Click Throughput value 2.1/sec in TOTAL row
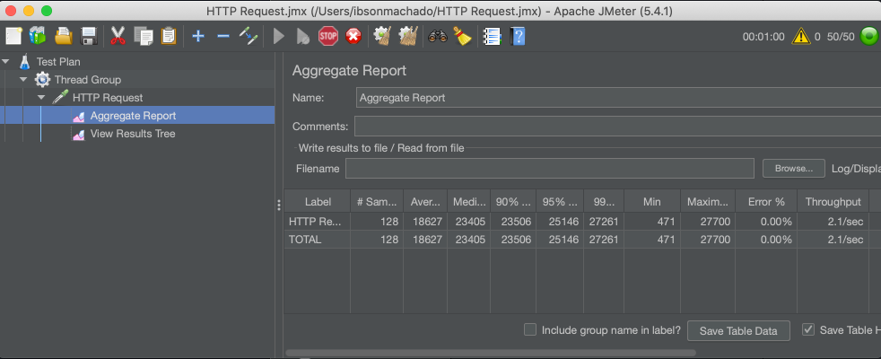This screenshot has height=359, width=881. 847,240
